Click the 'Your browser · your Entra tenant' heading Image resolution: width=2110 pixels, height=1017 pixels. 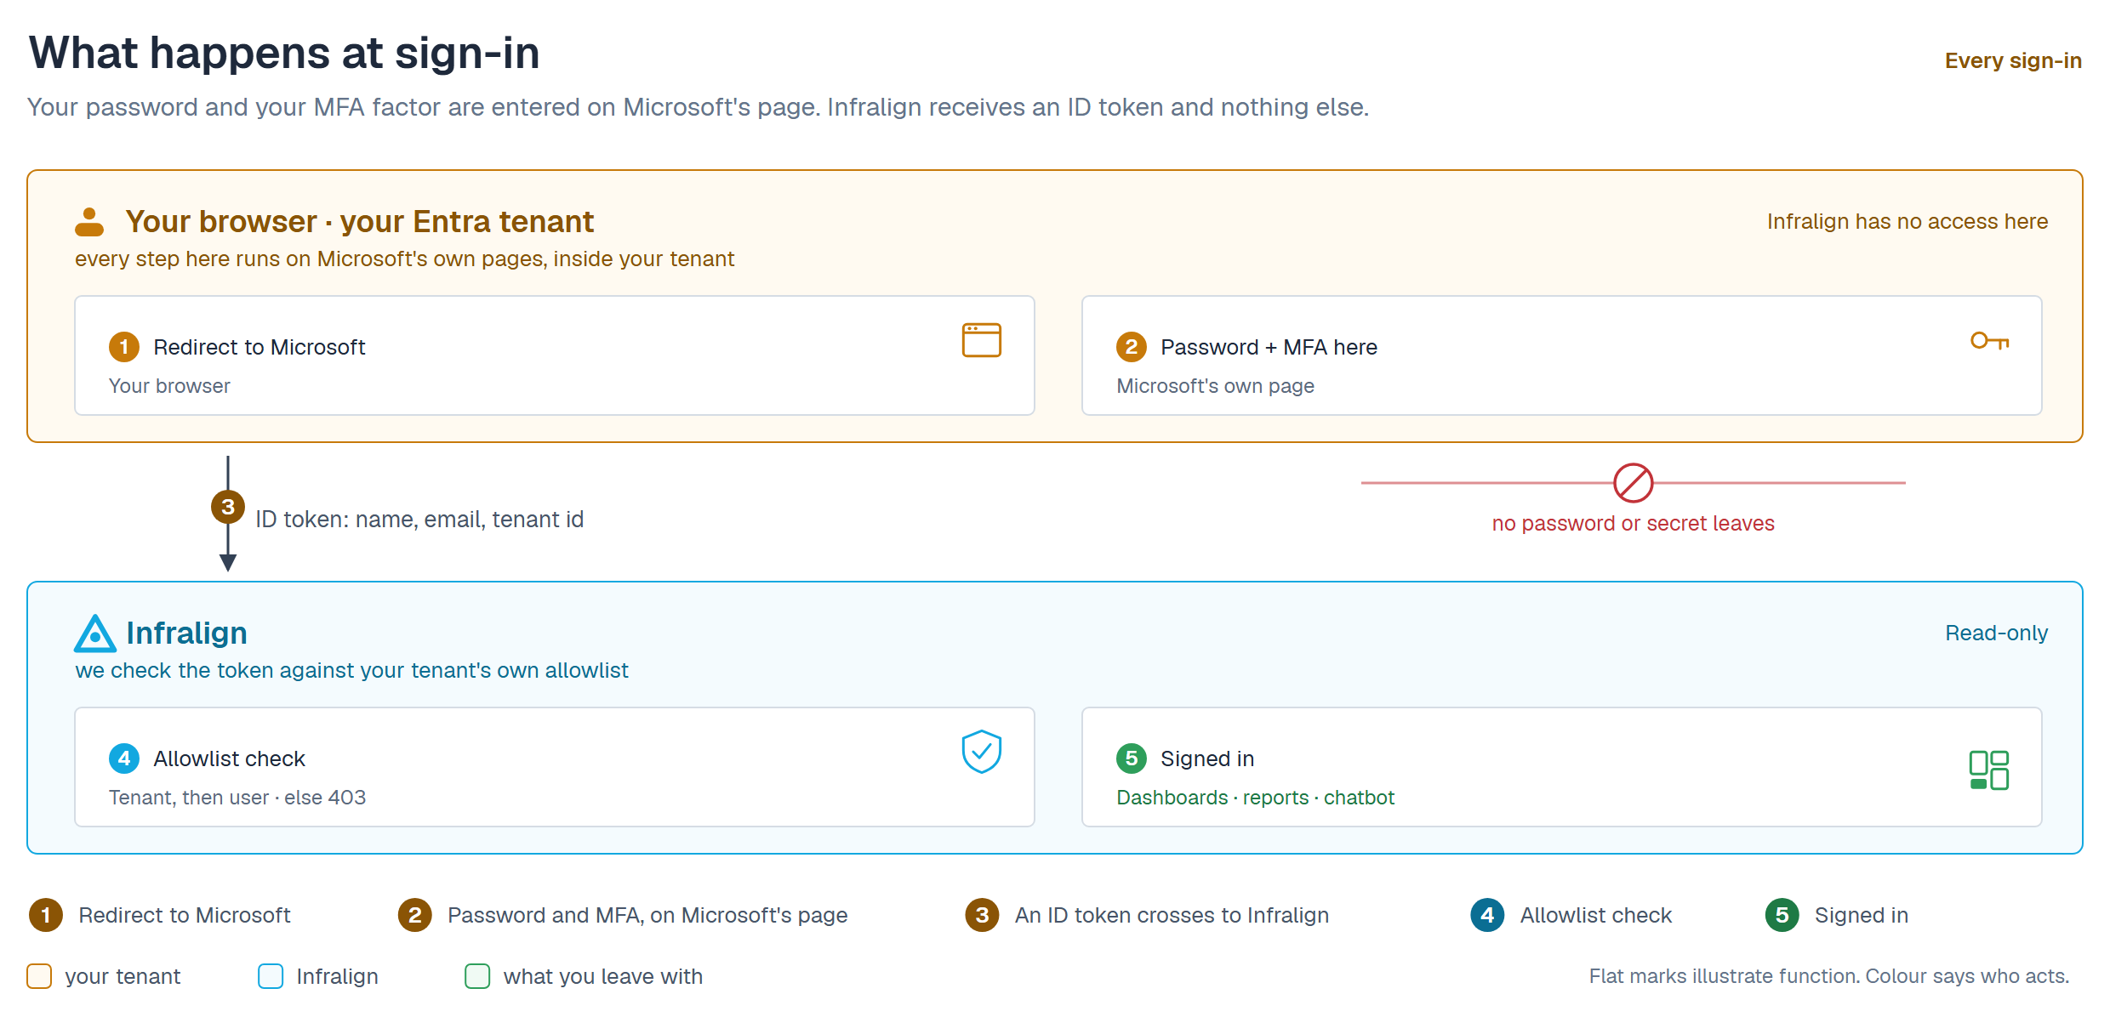pyautogui.click(x=359, y=221)
